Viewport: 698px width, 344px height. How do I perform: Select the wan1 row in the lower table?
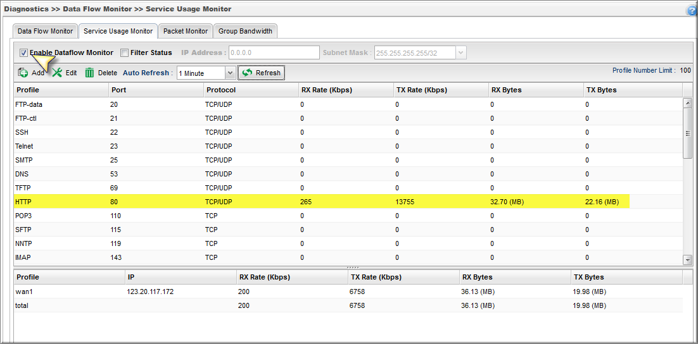pos(190,292)
